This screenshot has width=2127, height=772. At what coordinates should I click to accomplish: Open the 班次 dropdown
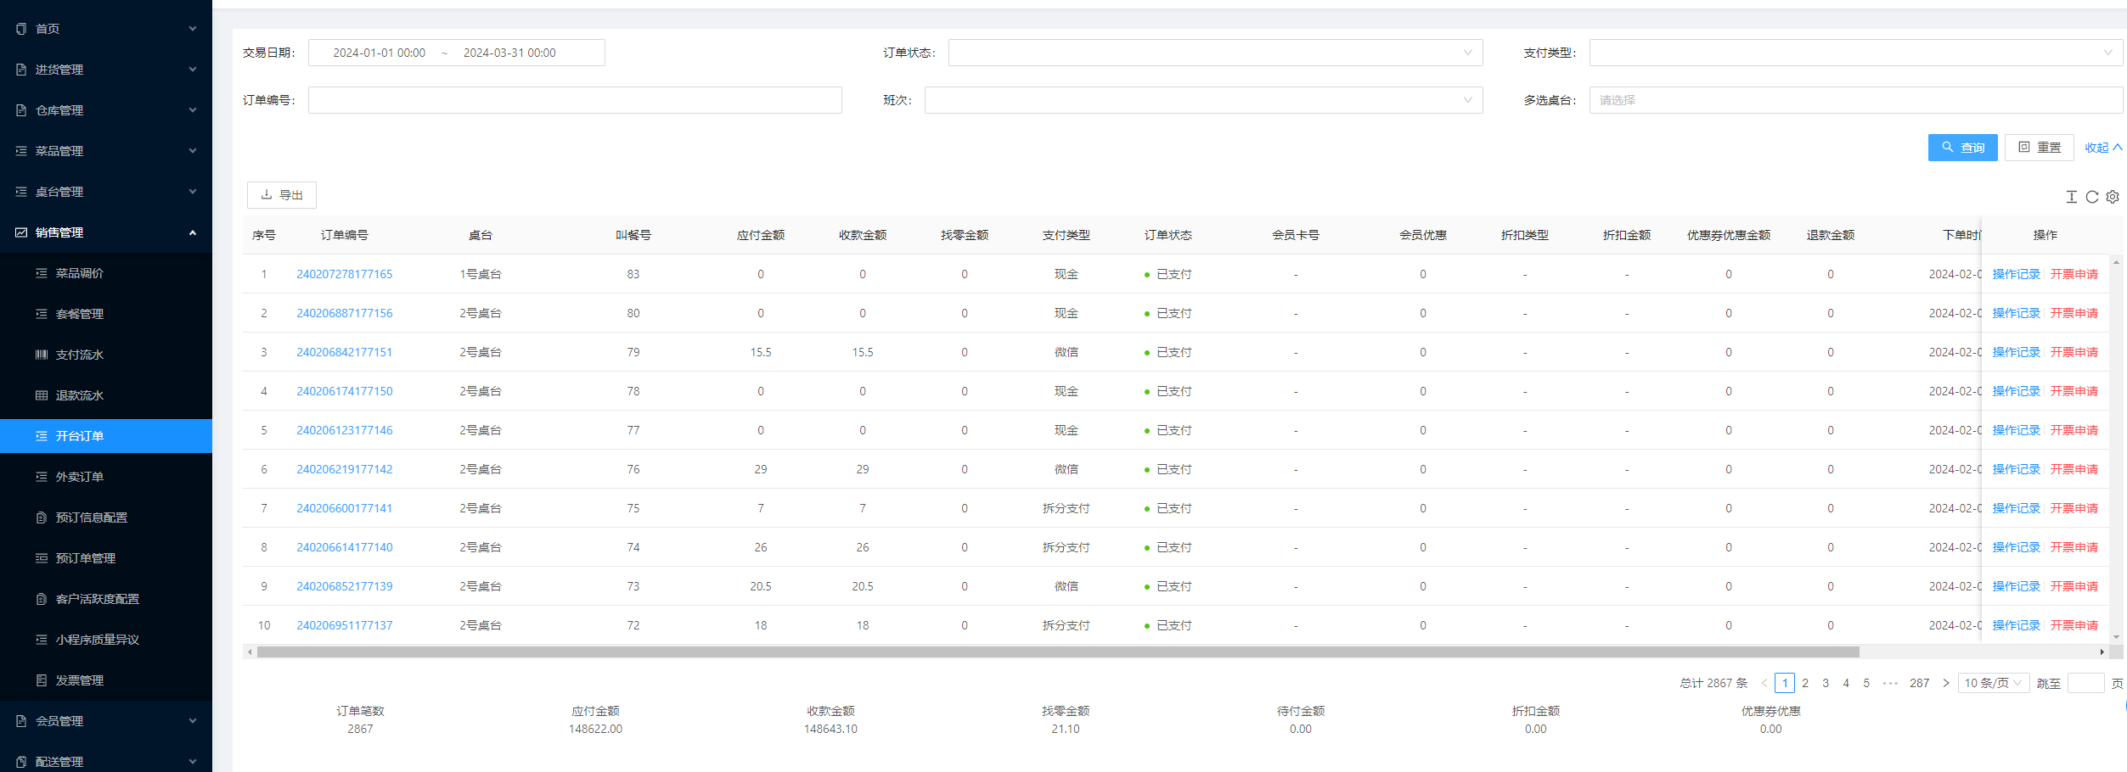click(x=1203, y=100)
